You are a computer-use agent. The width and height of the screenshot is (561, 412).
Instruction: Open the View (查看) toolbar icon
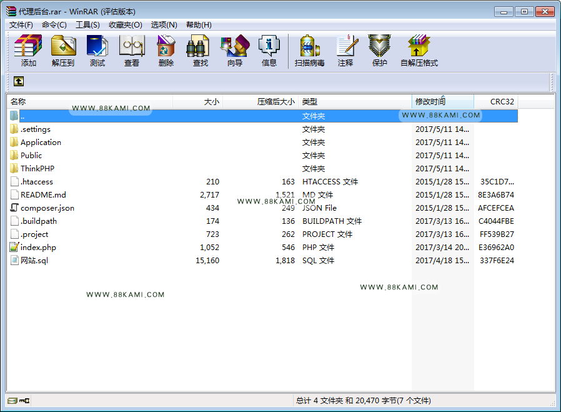click(132, 46)
